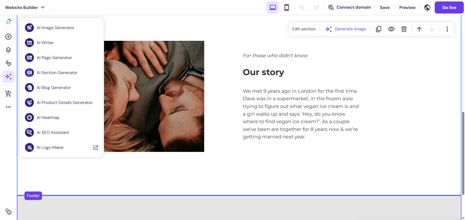Select AI Image Generator

[62, 28]
